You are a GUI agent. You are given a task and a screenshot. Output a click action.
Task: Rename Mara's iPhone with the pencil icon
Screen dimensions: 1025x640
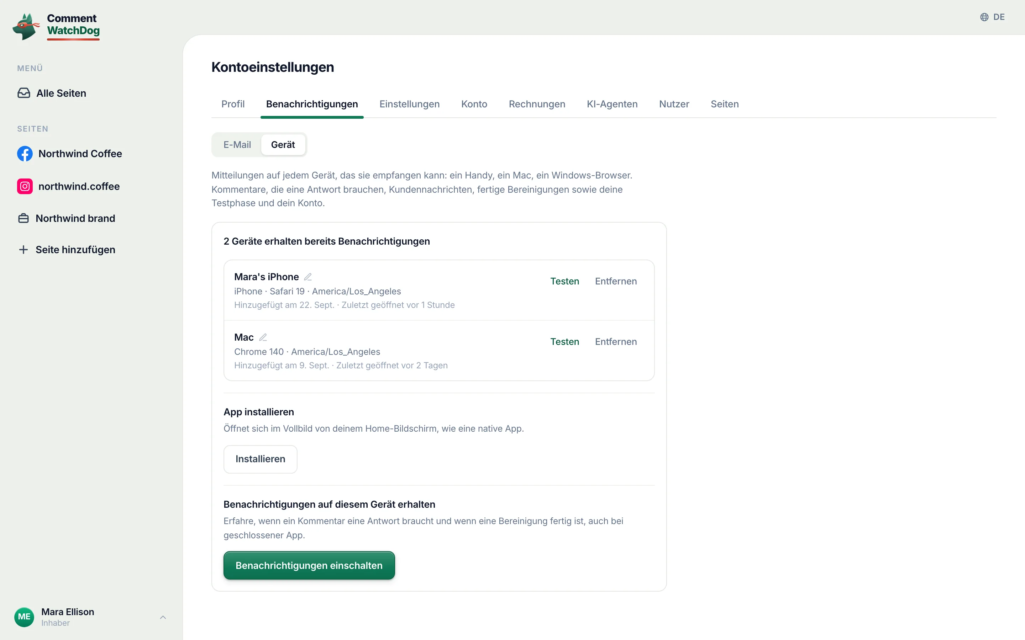click(x=308, y=277)
